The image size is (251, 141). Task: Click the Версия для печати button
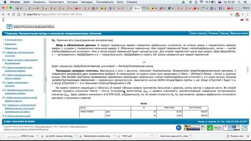pyautogui.click(x=239, y=33)
